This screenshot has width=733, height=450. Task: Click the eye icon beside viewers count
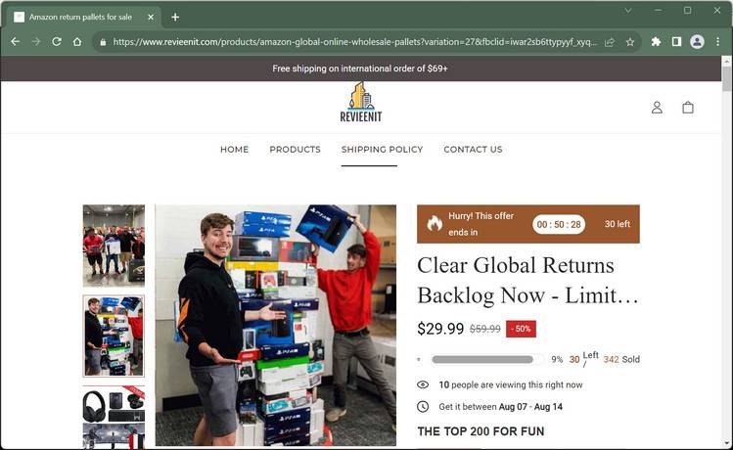click(423, 384)
